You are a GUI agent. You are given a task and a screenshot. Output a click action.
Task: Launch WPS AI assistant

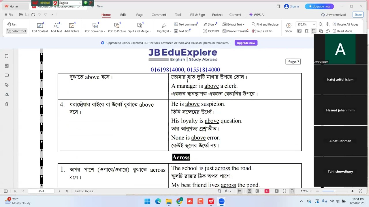(257, 15)
